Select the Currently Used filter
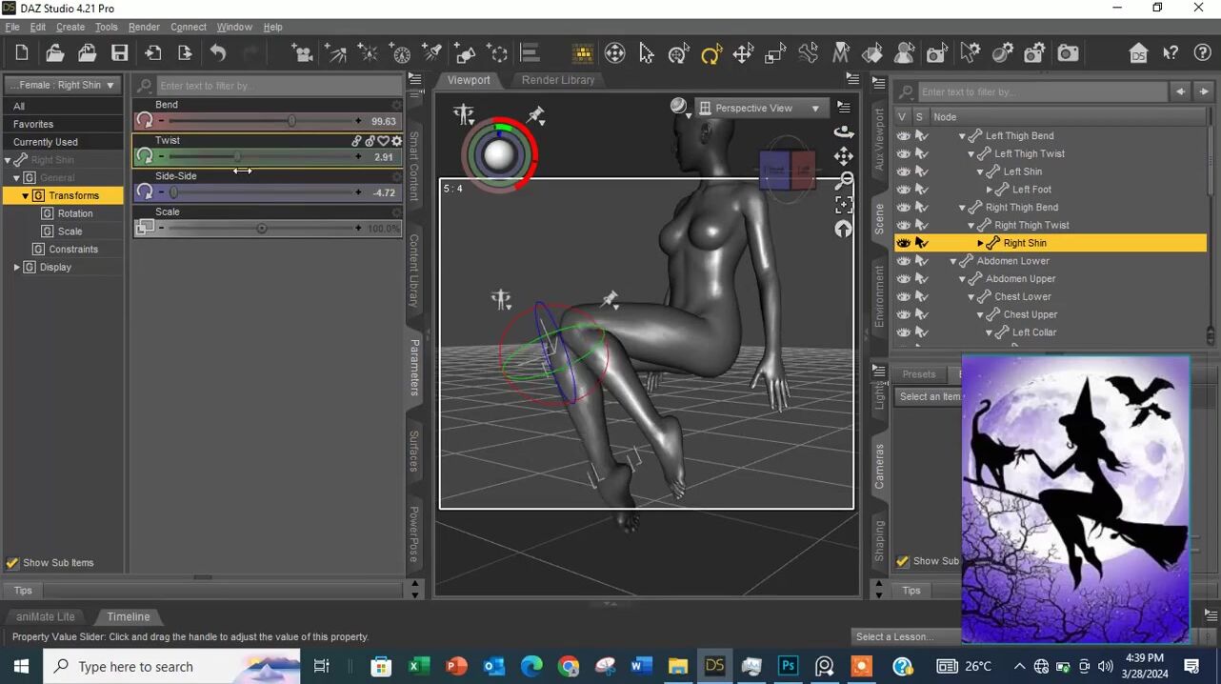Image resolution: width=1221 pixels, height=684 pixels. [x=46, y=142]
